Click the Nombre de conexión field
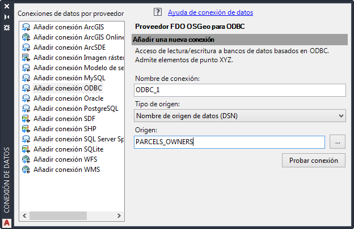Viewport: 354px width, 229px height. point(240,90)
